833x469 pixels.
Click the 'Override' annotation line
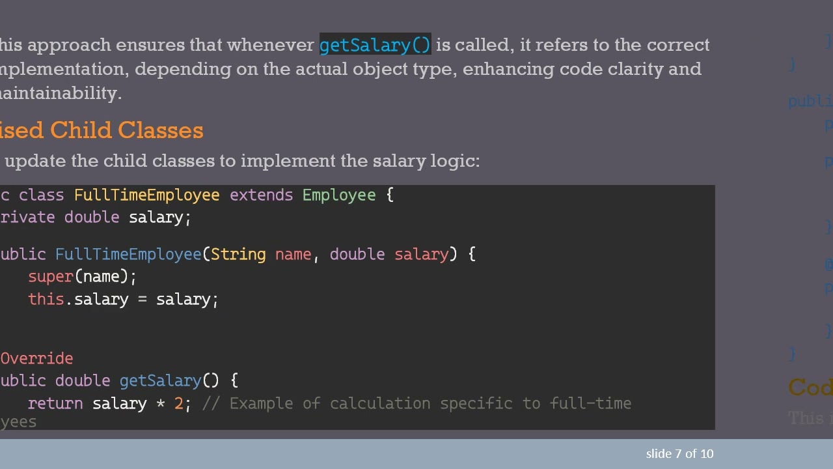pos(36,359)
